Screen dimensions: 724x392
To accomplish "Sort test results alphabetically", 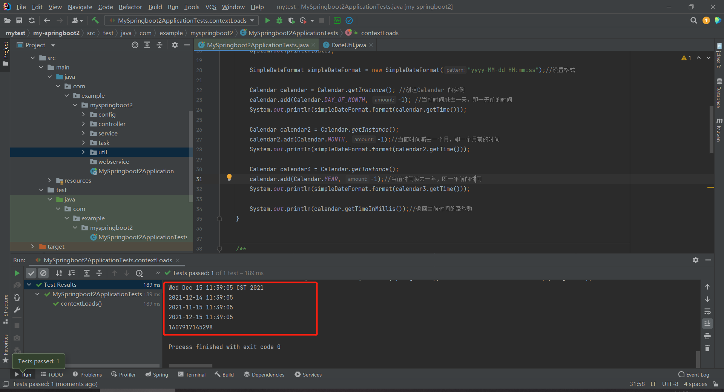I will tap(59, 273).
